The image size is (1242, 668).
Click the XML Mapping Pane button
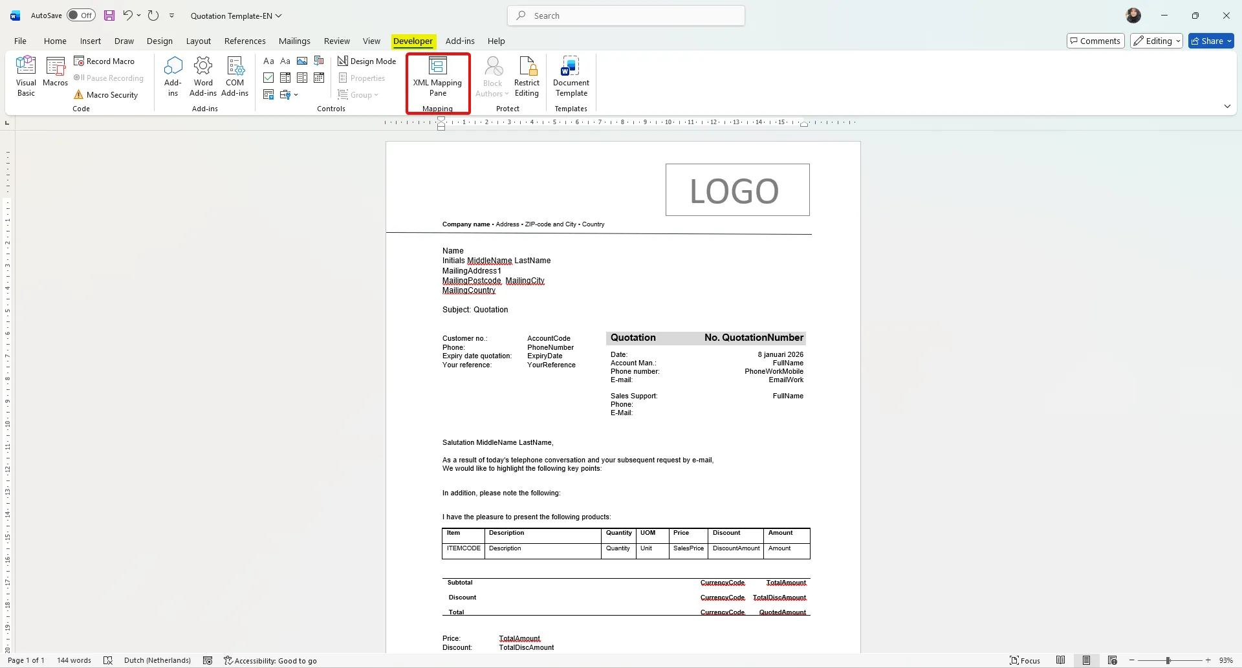pos(437,77)
